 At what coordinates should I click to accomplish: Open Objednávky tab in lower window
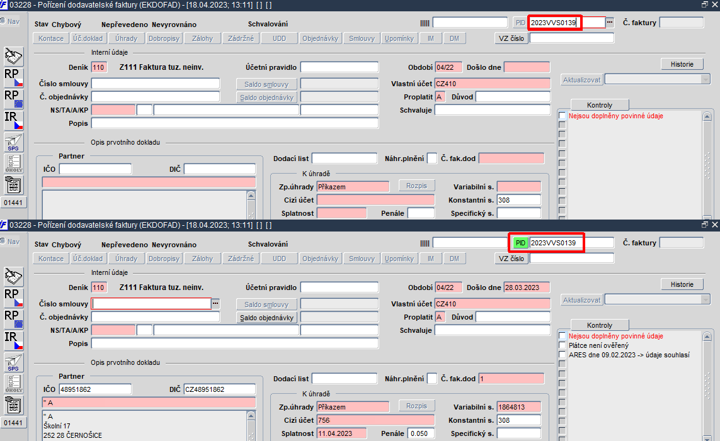[x=320, y=258]
